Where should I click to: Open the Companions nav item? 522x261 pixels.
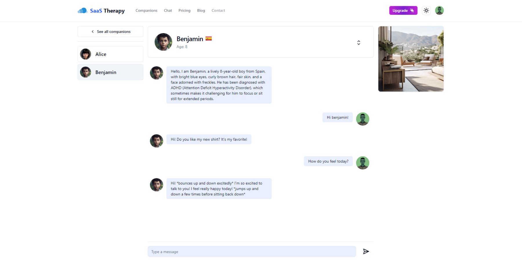[146, 10]
